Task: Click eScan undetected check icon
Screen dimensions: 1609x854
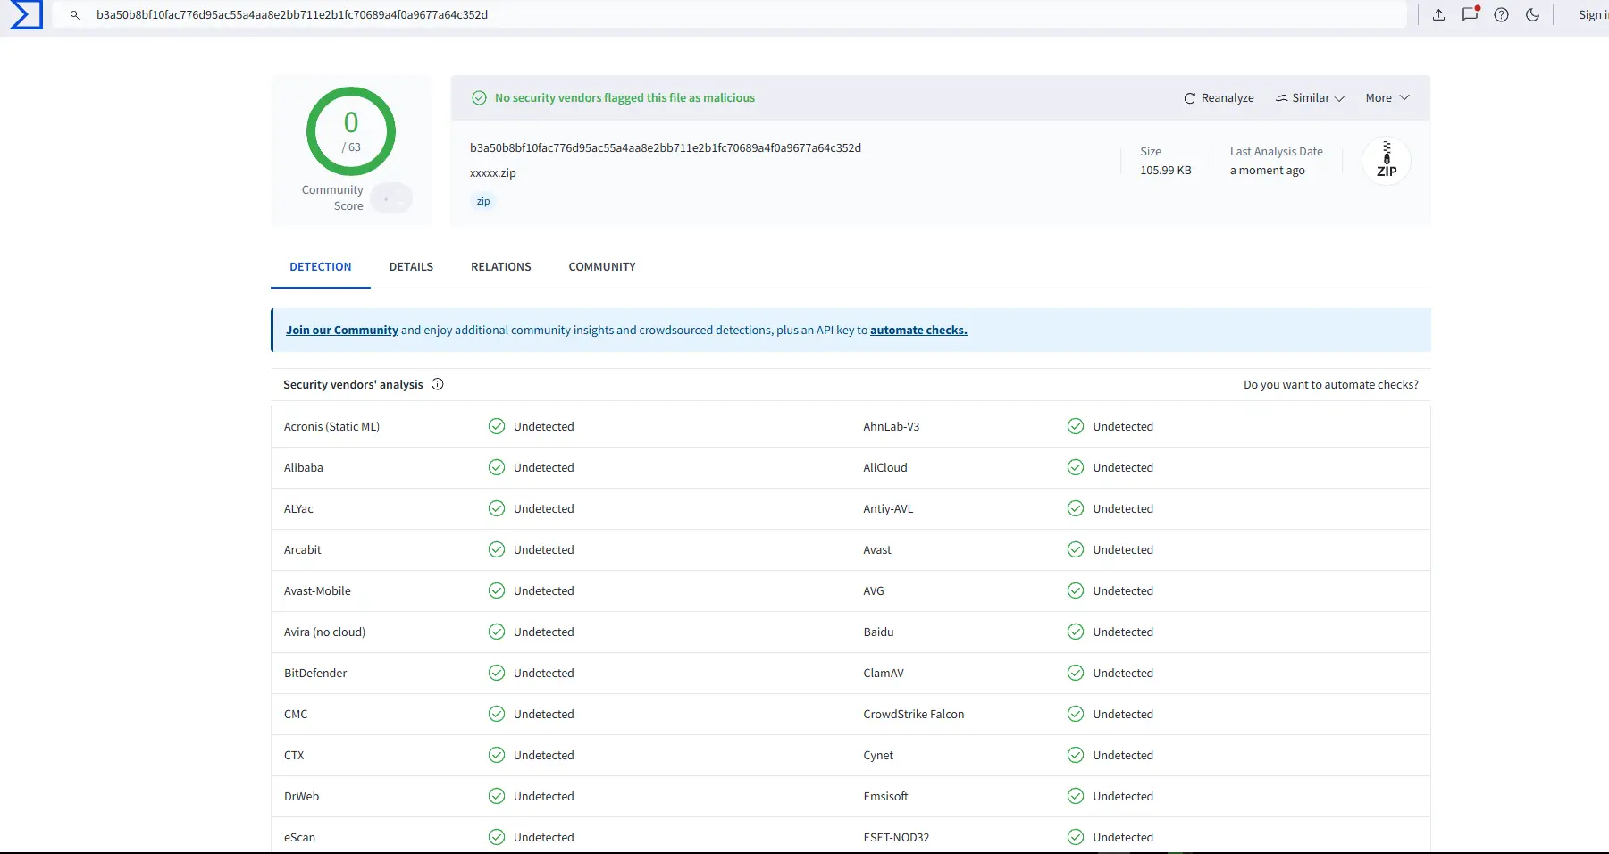Action: pyautogui.click(x=497, y=838)
